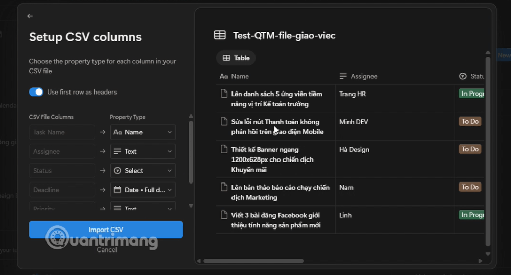Screen dimensions: 511x275
Task: Open the Text property type dropdown for Assignee
Action: coord(143,151)
